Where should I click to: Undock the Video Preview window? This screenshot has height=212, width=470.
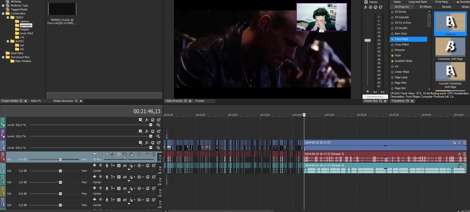click(185, 101)
